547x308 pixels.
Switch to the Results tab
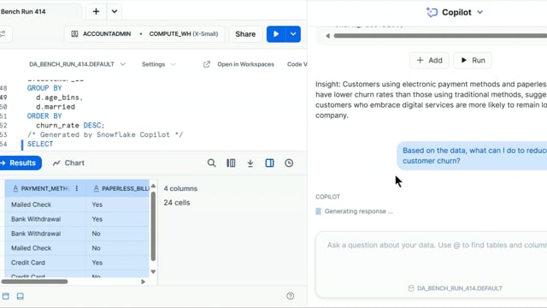(x=20, y=163)
